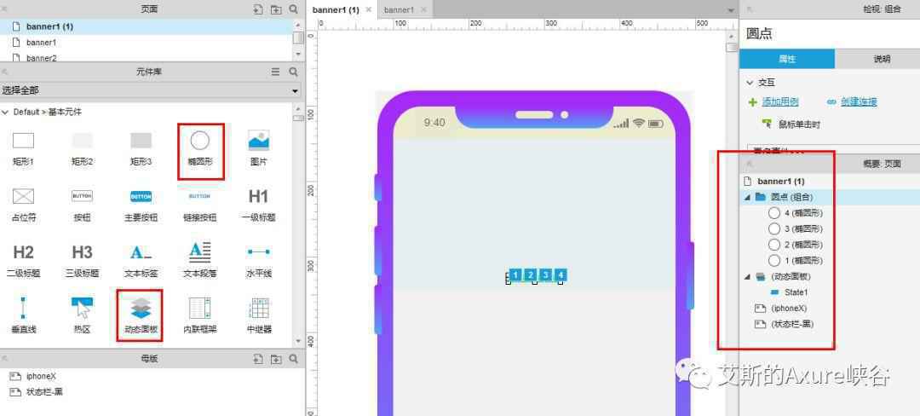
Task: Select State1 in the outline panel
Action: (x=796, y=292)
